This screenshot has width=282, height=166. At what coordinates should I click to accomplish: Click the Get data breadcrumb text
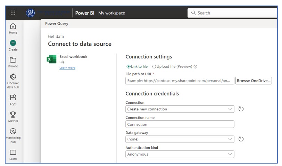pyautogui.click(x=56, y=37)
